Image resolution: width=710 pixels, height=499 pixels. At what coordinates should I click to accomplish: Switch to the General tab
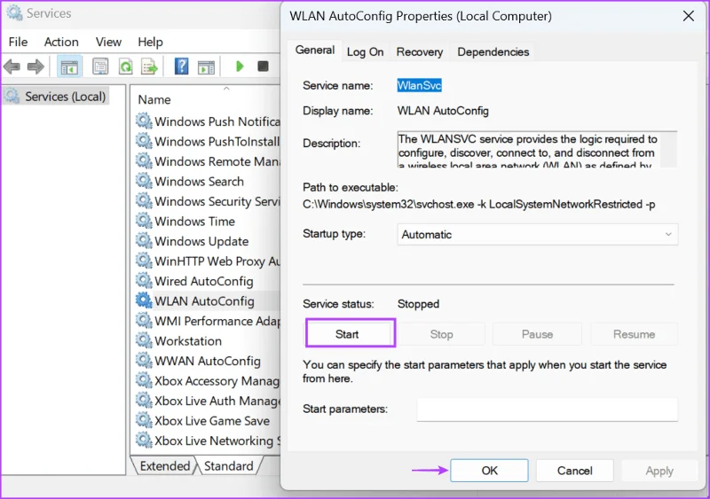coord(315,51)
